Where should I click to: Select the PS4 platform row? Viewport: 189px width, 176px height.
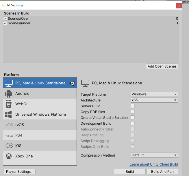tap(40, 135)
